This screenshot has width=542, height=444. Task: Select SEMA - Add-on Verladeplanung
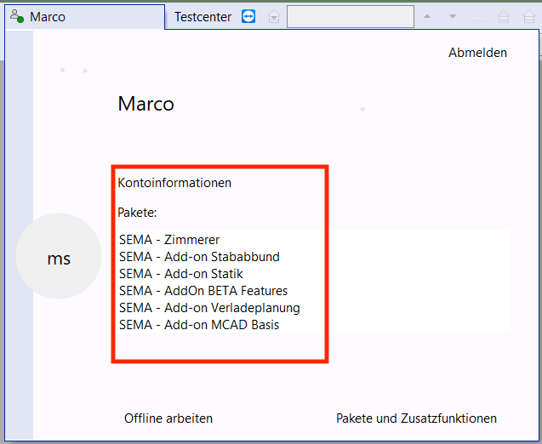(x=209, y=308)
